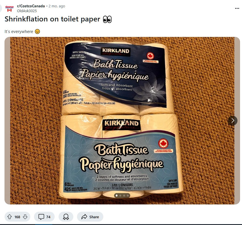Open the 74 comments

click(44, 217)
